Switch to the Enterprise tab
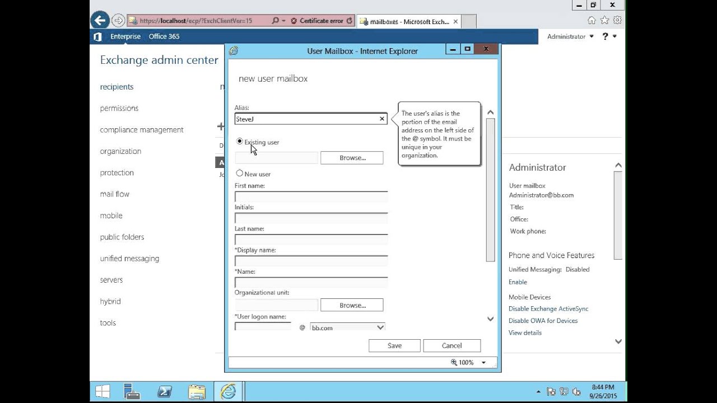 [x=125, y=36]
